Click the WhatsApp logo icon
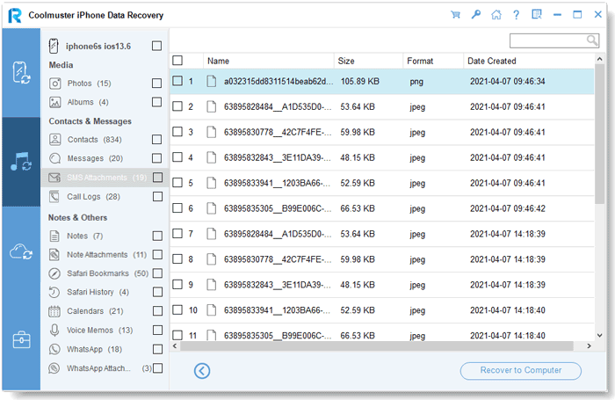Viewport: 615px width, 400px height. (x=54, y=349)
